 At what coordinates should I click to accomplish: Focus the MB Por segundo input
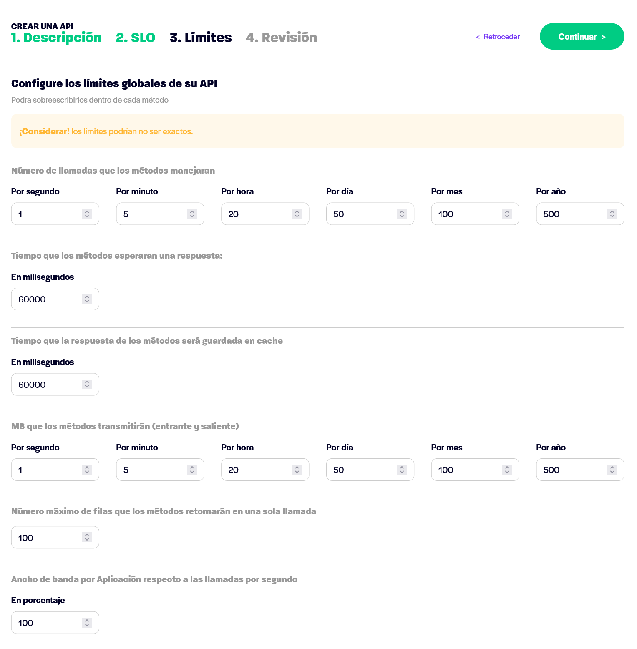tap(55, 470)
